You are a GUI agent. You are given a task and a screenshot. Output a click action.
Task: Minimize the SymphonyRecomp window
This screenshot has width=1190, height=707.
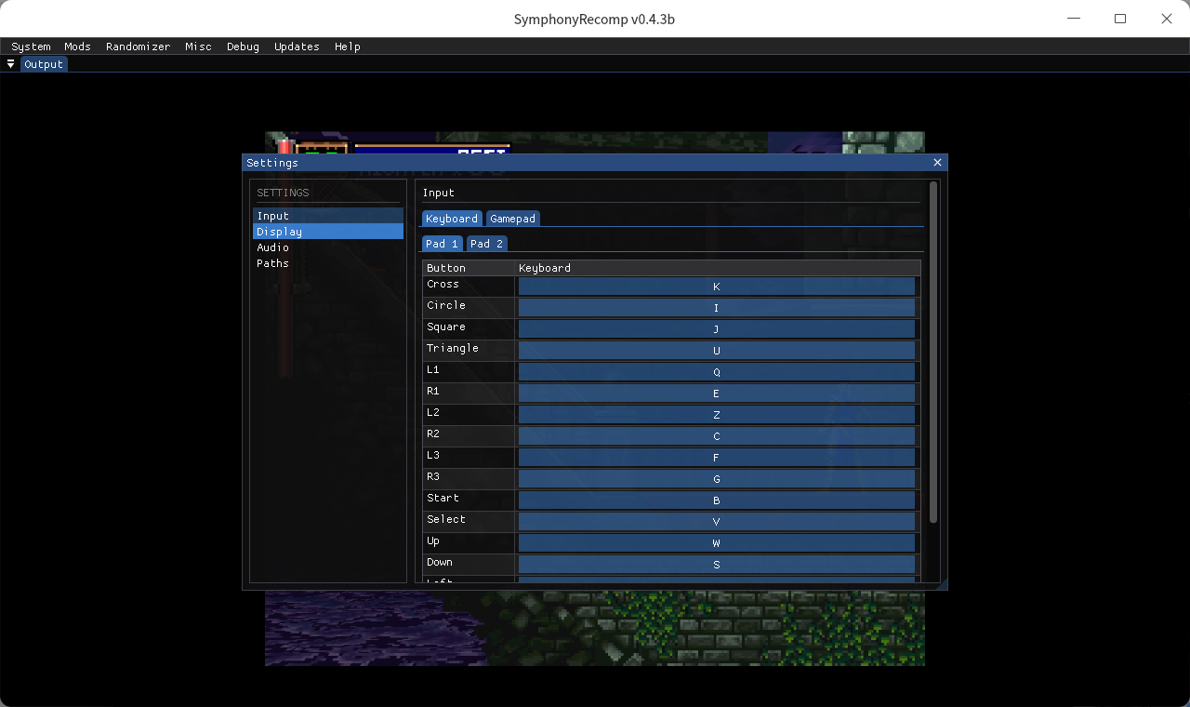(1074, 19)
